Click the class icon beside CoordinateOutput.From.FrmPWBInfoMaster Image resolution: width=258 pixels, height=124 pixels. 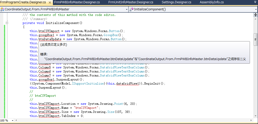tap(2, 9)
